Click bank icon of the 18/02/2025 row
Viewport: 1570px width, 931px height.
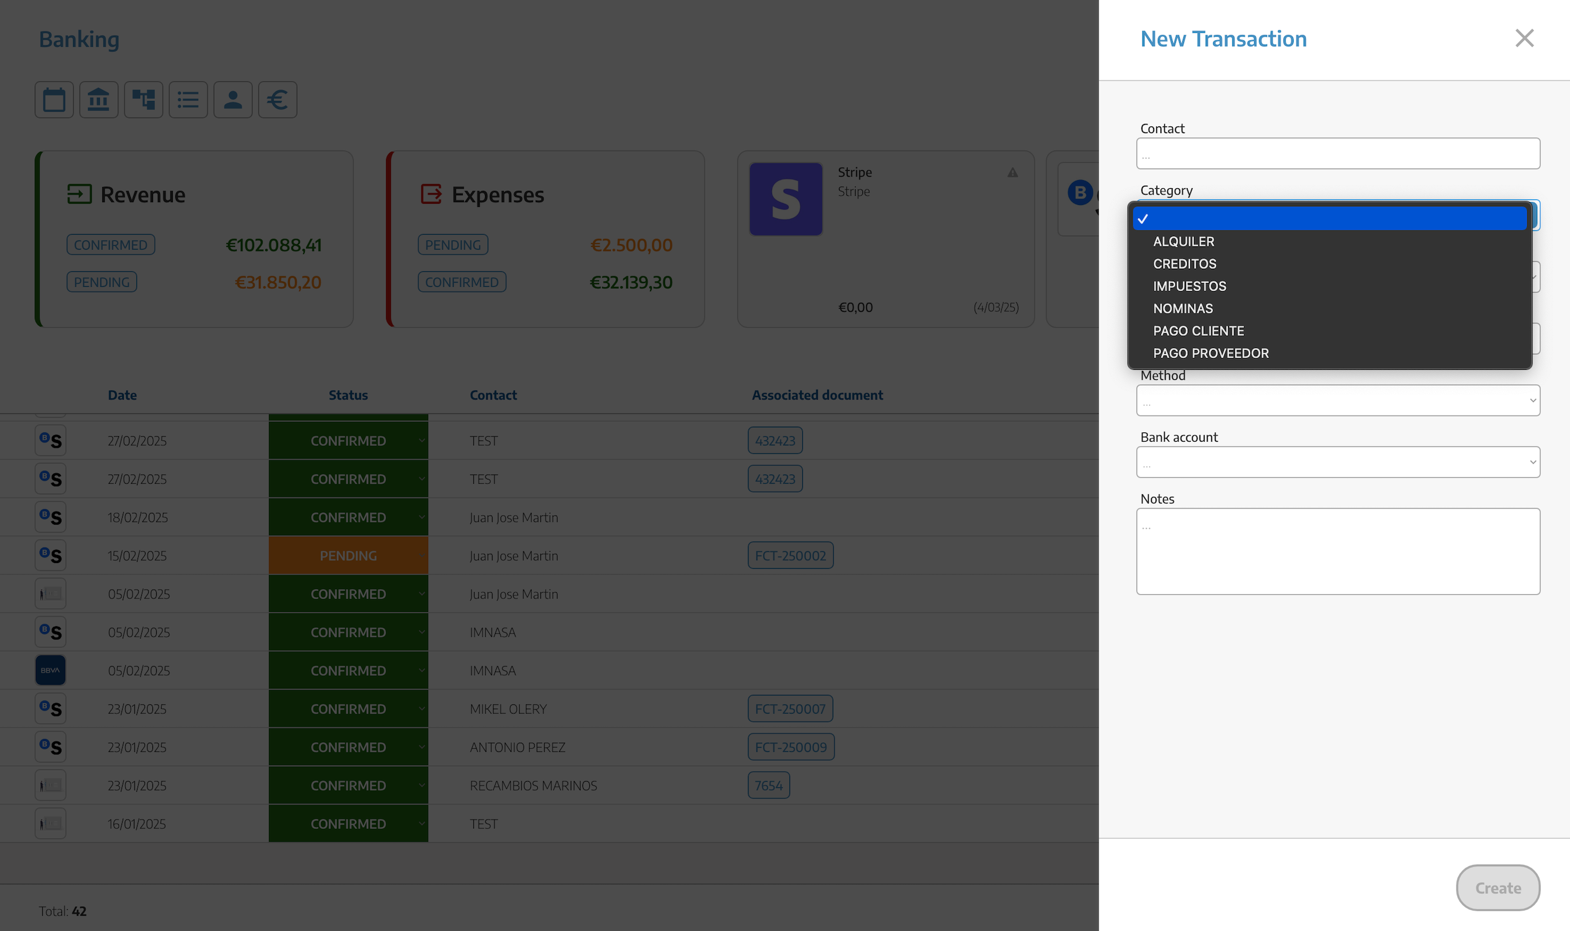pos(50,517)
